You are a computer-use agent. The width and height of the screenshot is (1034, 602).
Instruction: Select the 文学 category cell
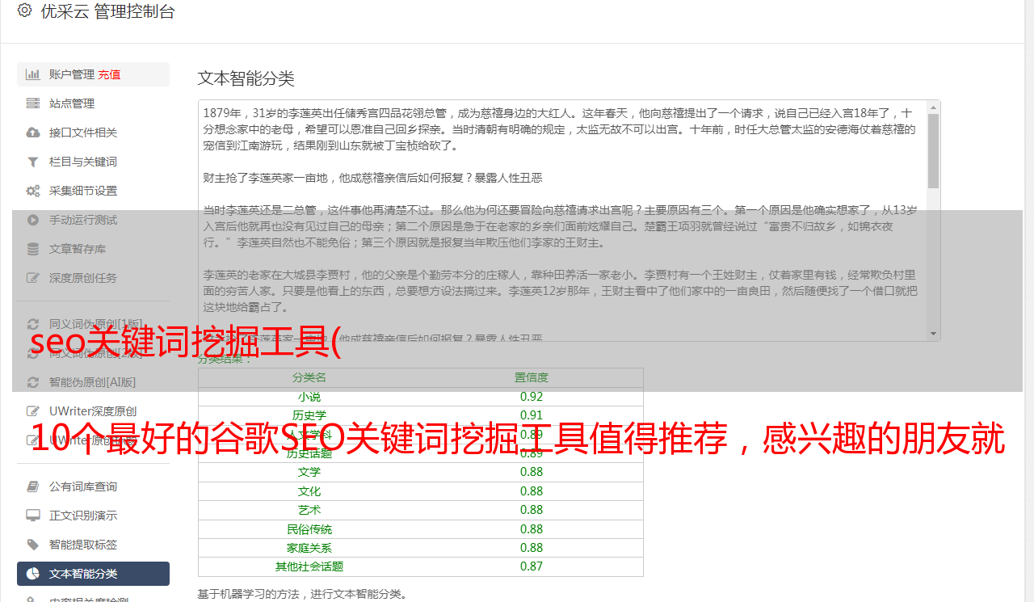(x=309, y=472)
